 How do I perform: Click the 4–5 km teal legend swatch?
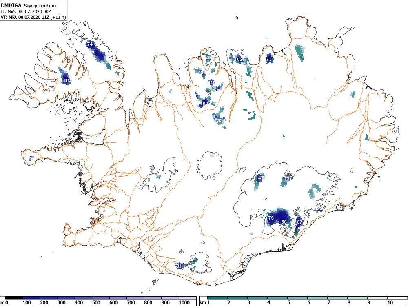click(x=277, y=298)
